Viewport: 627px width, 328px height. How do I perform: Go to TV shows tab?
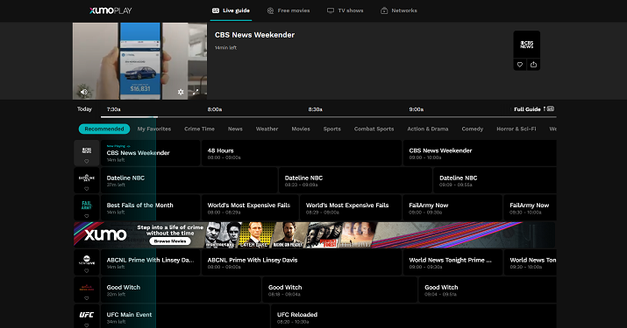346,10
